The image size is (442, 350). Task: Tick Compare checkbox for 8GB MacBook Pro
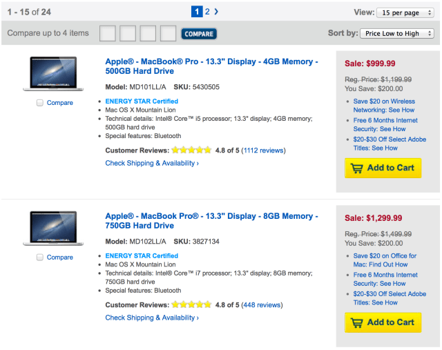(40, 257)
